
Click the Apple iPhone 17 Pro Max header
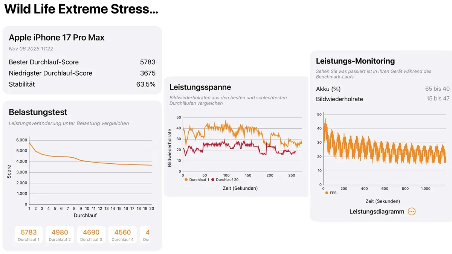pyautogui.click(x=56, y=37)
